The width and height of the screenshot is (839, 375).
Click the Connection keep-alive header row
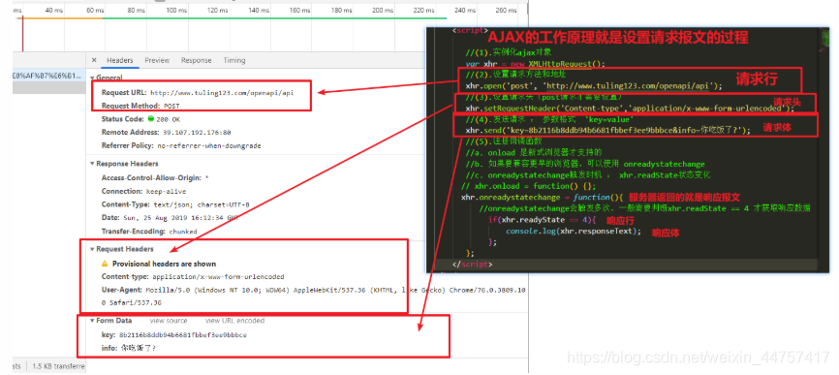point(144,191)
